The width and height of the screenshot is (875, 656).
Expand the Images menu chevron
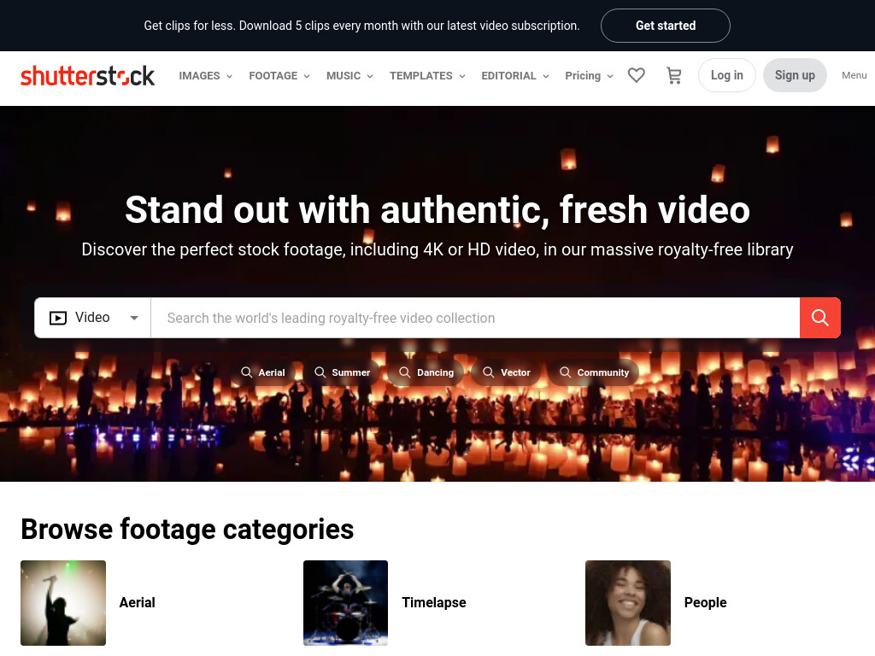click(229, 76)
